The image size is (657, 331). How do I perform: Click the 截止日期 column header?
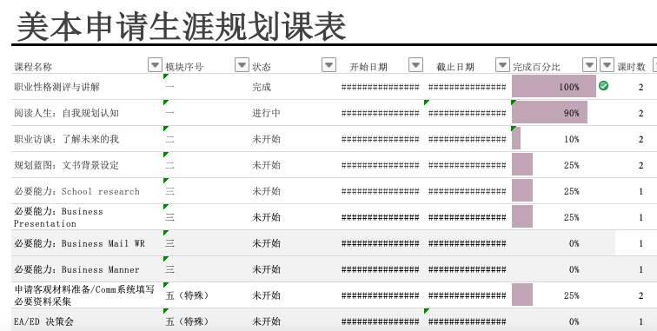pos(455,67)
